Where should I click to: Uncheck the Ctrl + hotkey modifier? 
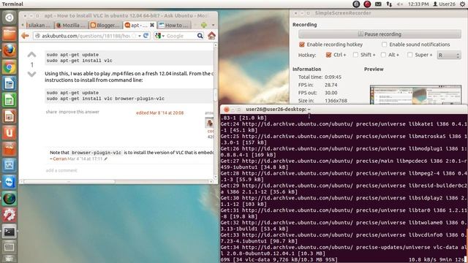click(x=328, y=55)
